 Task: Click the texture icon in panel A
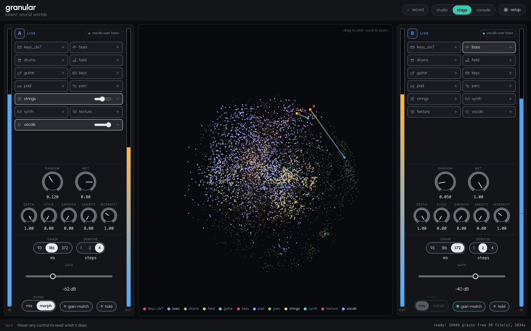tap(75, 112)
